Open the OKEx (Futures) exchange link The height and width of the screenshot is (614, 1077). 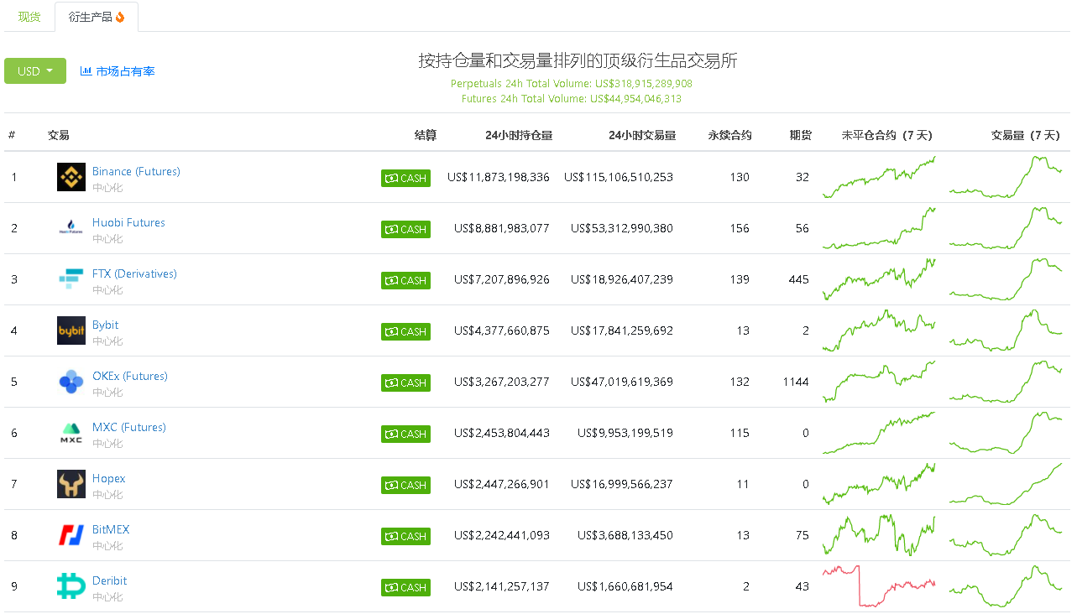(x=130, y=376)
